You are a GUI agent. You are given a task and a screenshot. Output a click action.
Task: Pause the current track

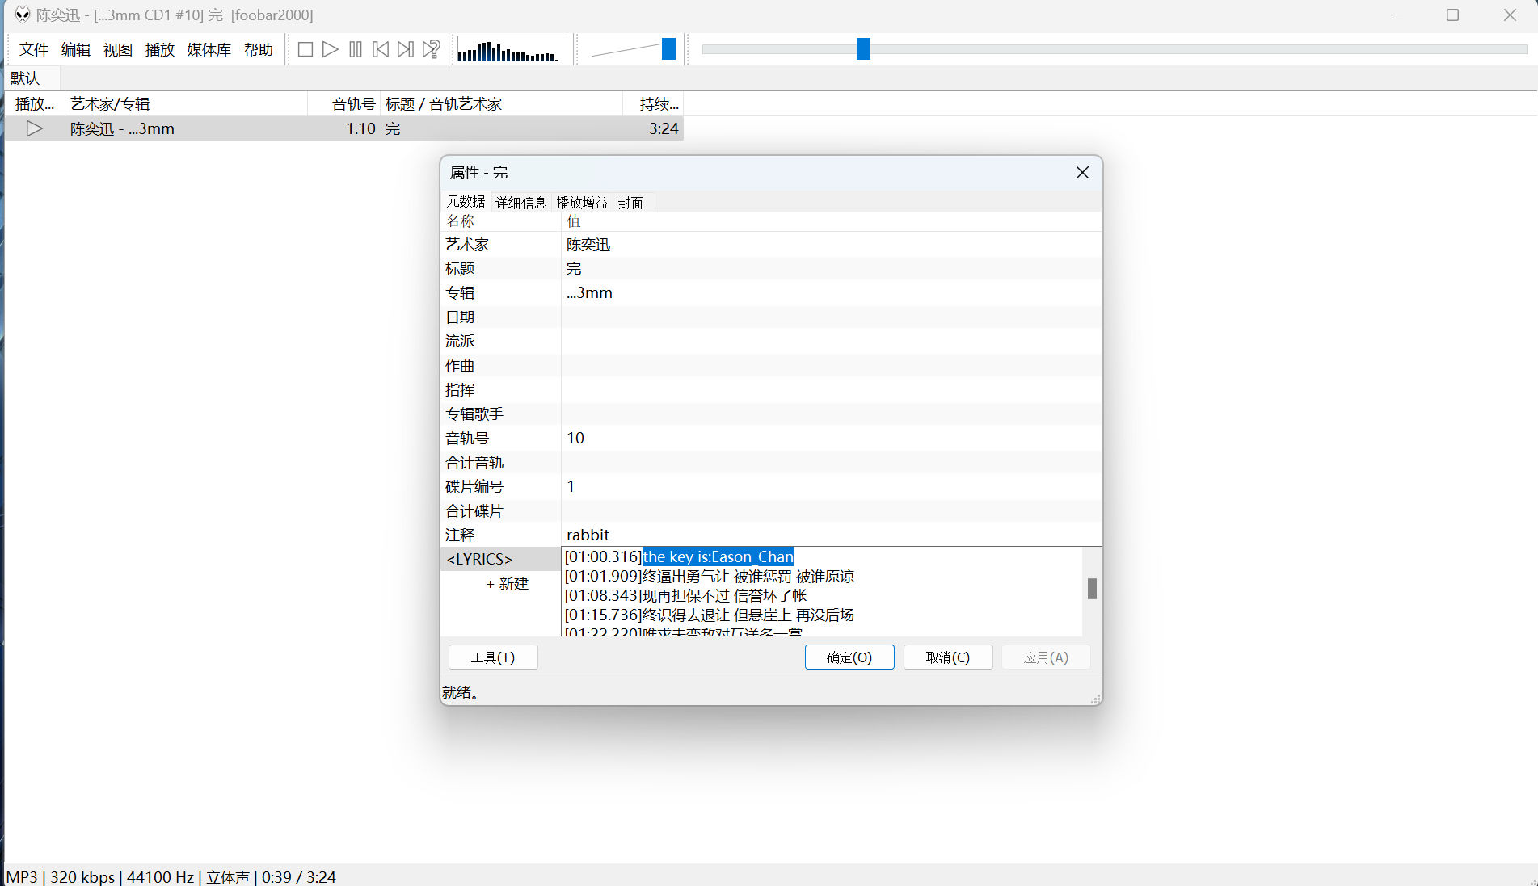(x=356, y=49)
